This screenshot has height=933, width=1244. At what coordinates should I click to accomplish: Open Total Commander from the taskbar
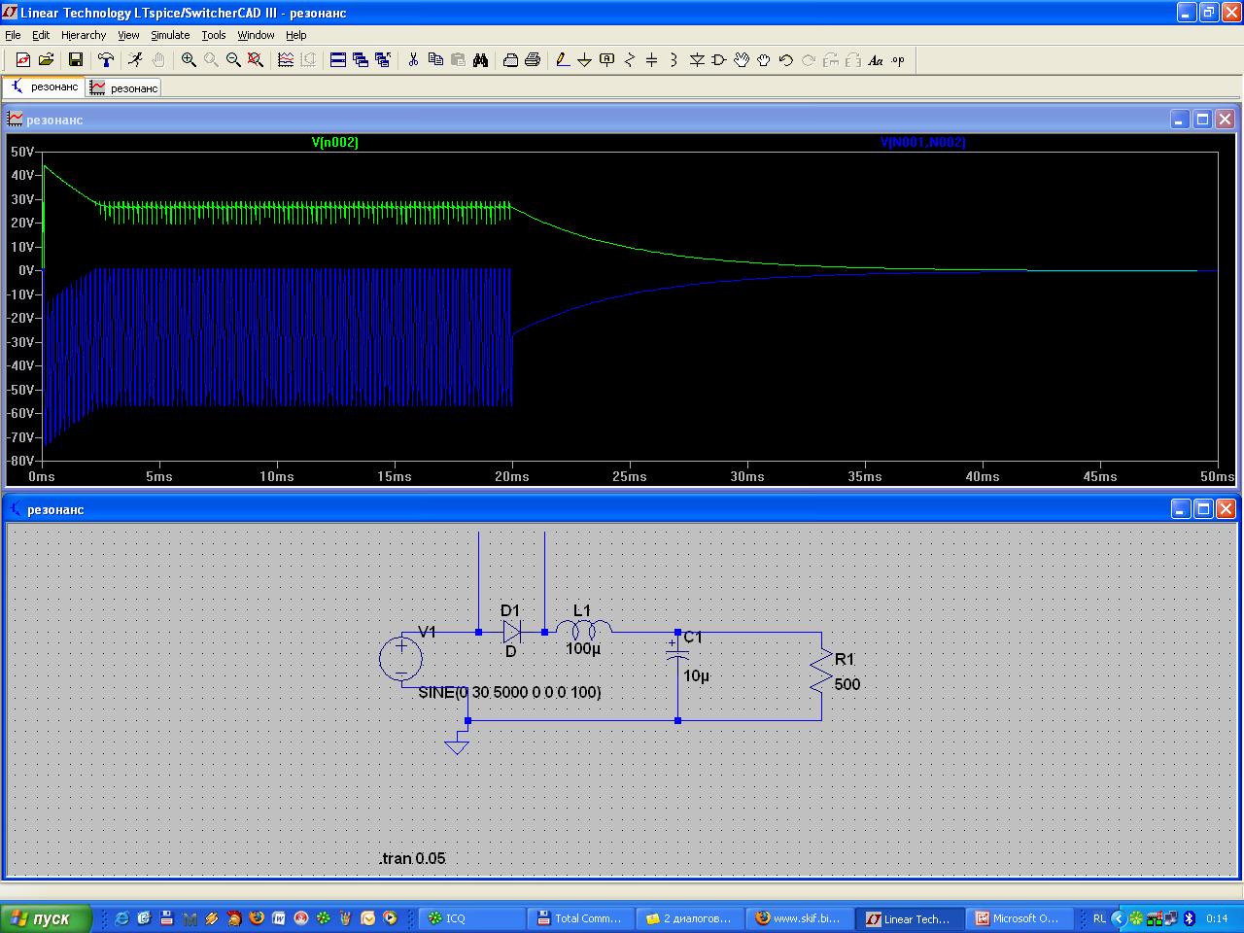(579, 918)
